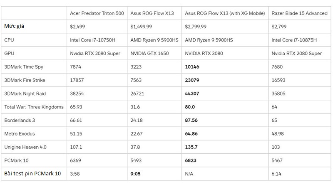
Task: Click the CPU row label
Action: pos(9,40)
